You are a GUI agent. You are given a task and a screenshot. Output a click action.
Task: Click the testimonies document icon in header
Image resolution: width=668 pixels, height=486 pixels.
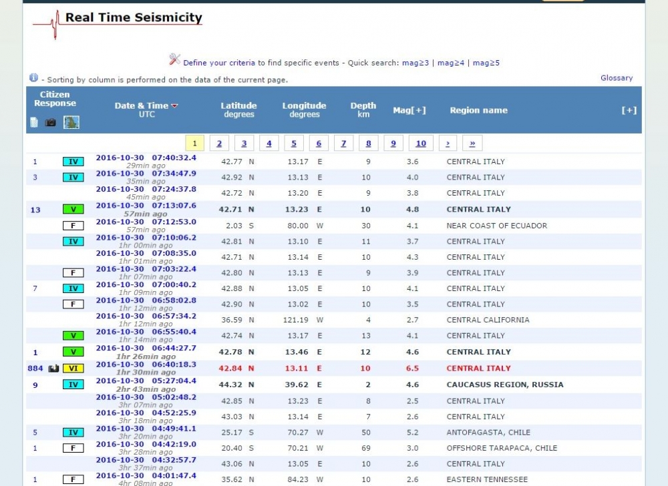tap(34, 123)
